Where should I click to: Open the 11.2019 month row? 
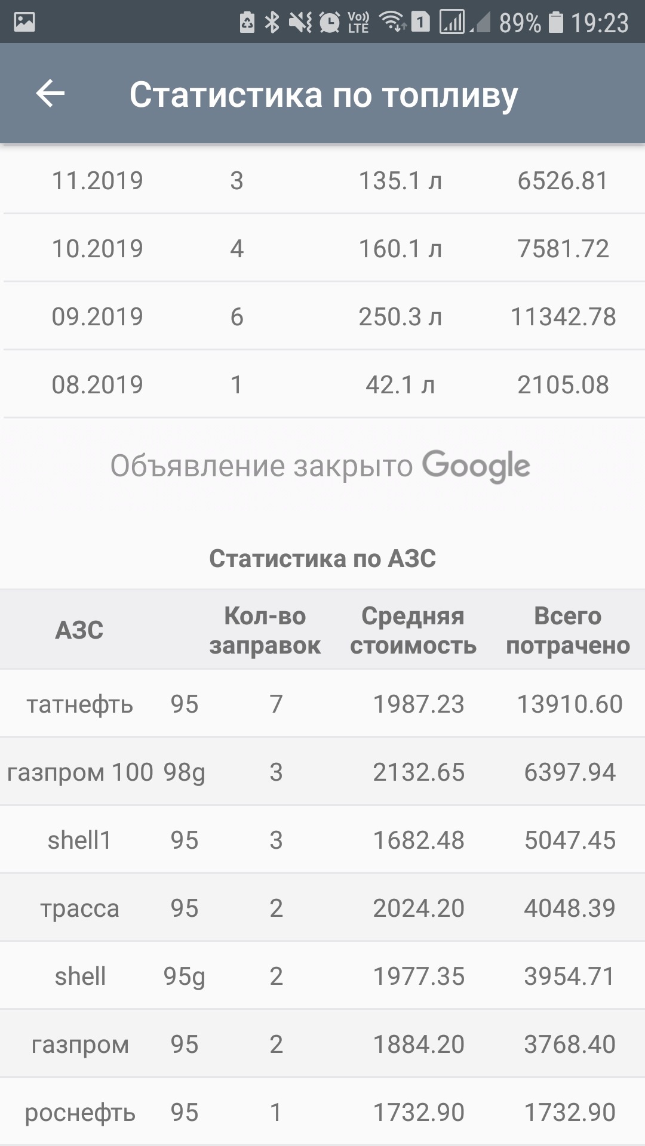[322, 180]
